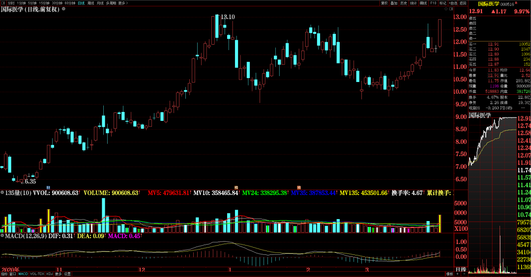Open the dropdown icon beside 国际医学 chart title
The height and width of the screenshot is (277, 531).
pyautogui.click(x=63, y=9)
